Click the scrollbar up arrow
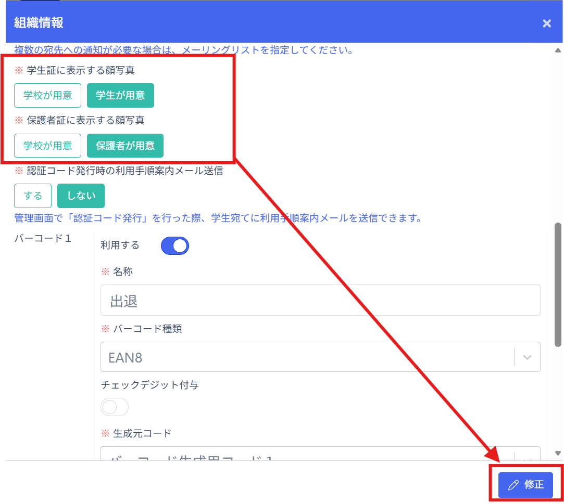564x504 pixels. 558,50
